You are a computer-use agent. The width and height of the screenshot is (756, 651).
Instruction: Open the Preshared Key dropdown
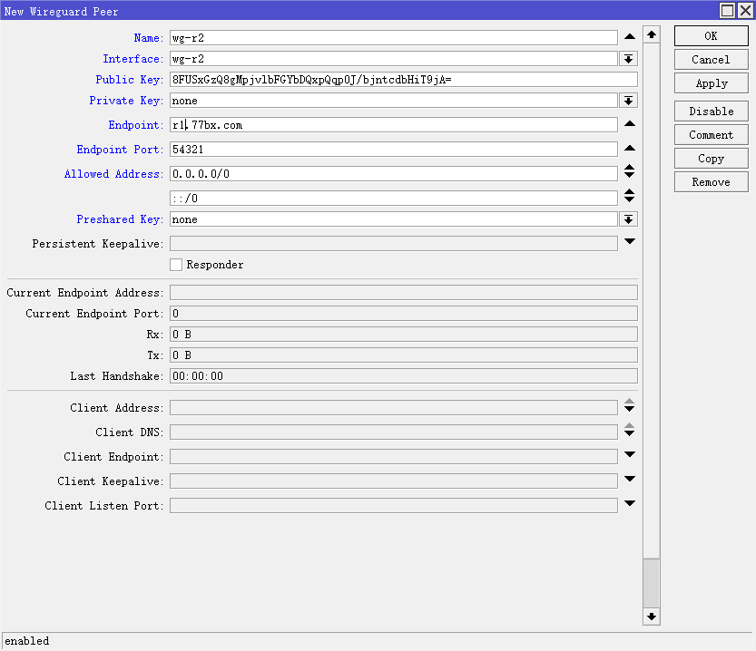(x=628, y=219)
